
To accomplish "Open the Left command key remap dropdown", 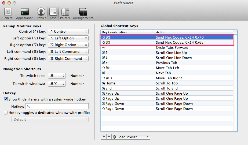I will (x=68, y=52).
